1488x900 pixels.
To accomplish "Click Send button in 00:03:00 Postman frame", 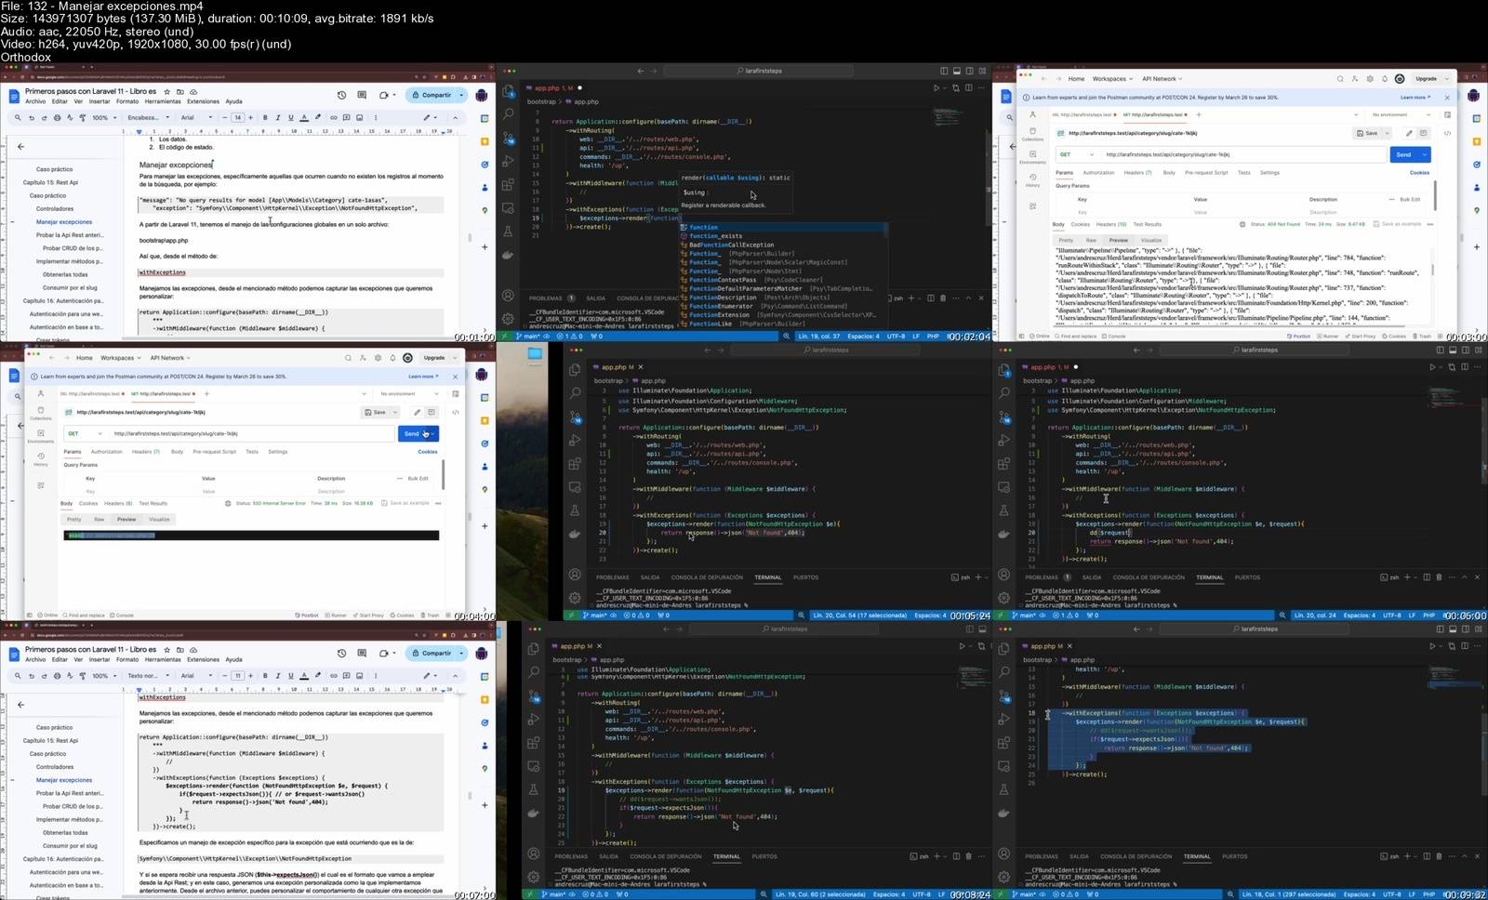I will pyautogui.click(x=1403, y=154).
